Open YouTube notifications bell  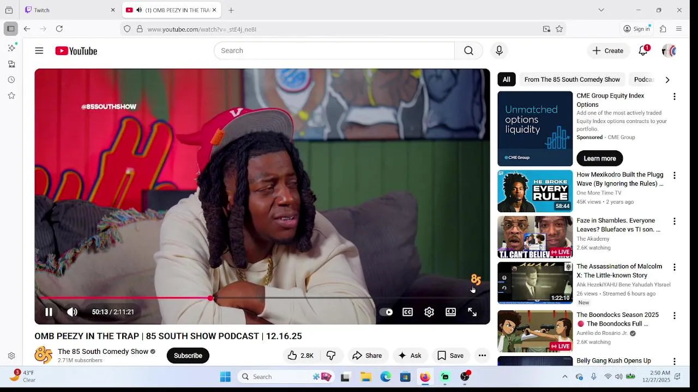(643, 51)
